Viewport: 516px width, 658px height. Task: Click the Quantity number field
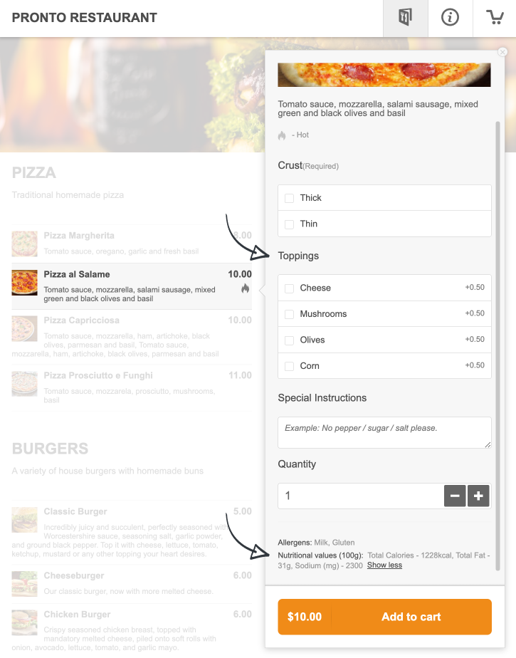[x=361, y=496]
